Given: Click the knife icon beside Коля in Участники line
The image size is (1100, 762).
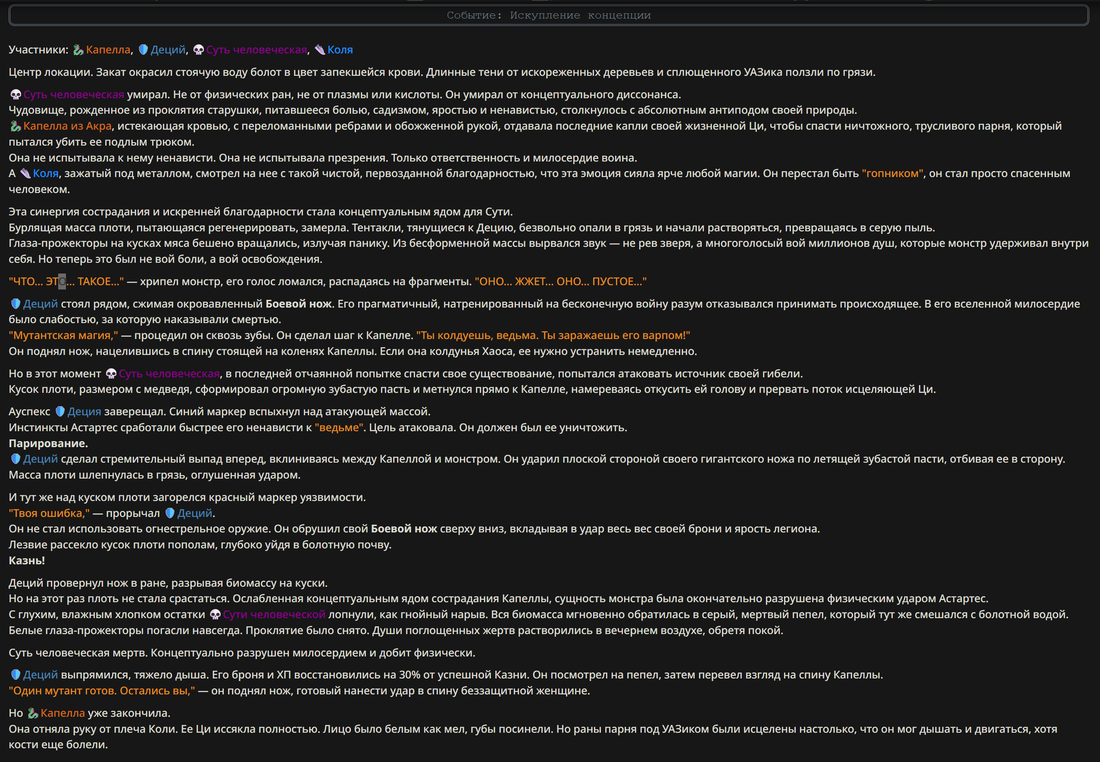Looking at the screenshot, I should pos(320,50).
